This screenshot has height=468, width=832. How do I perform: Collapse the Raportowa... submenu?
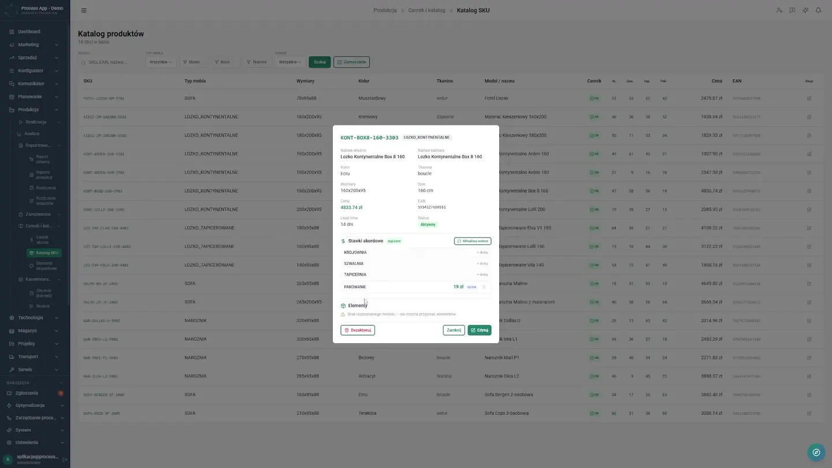tap(39, 146)
